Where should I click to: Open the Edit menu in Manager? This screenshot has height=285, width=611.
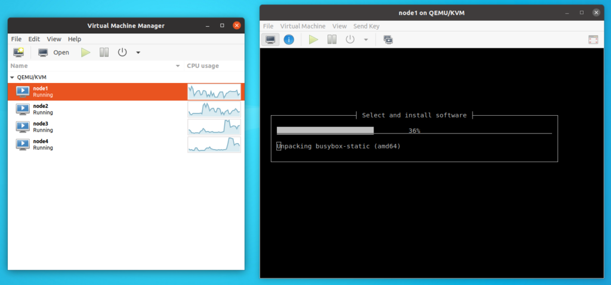pyautogui.click(x=34, y=39)
